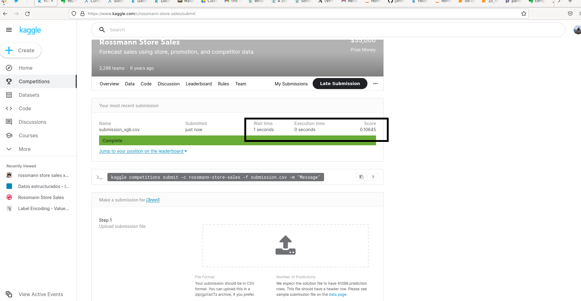581x301 pixels.
Task: Click the browser back button
Action: coord(5,14)
